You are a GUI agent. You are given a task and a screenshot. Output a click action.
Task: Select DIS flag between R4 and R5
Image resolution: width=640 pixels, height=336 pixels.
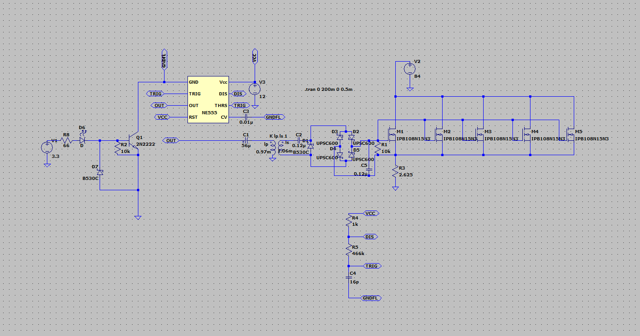point(370,237)
